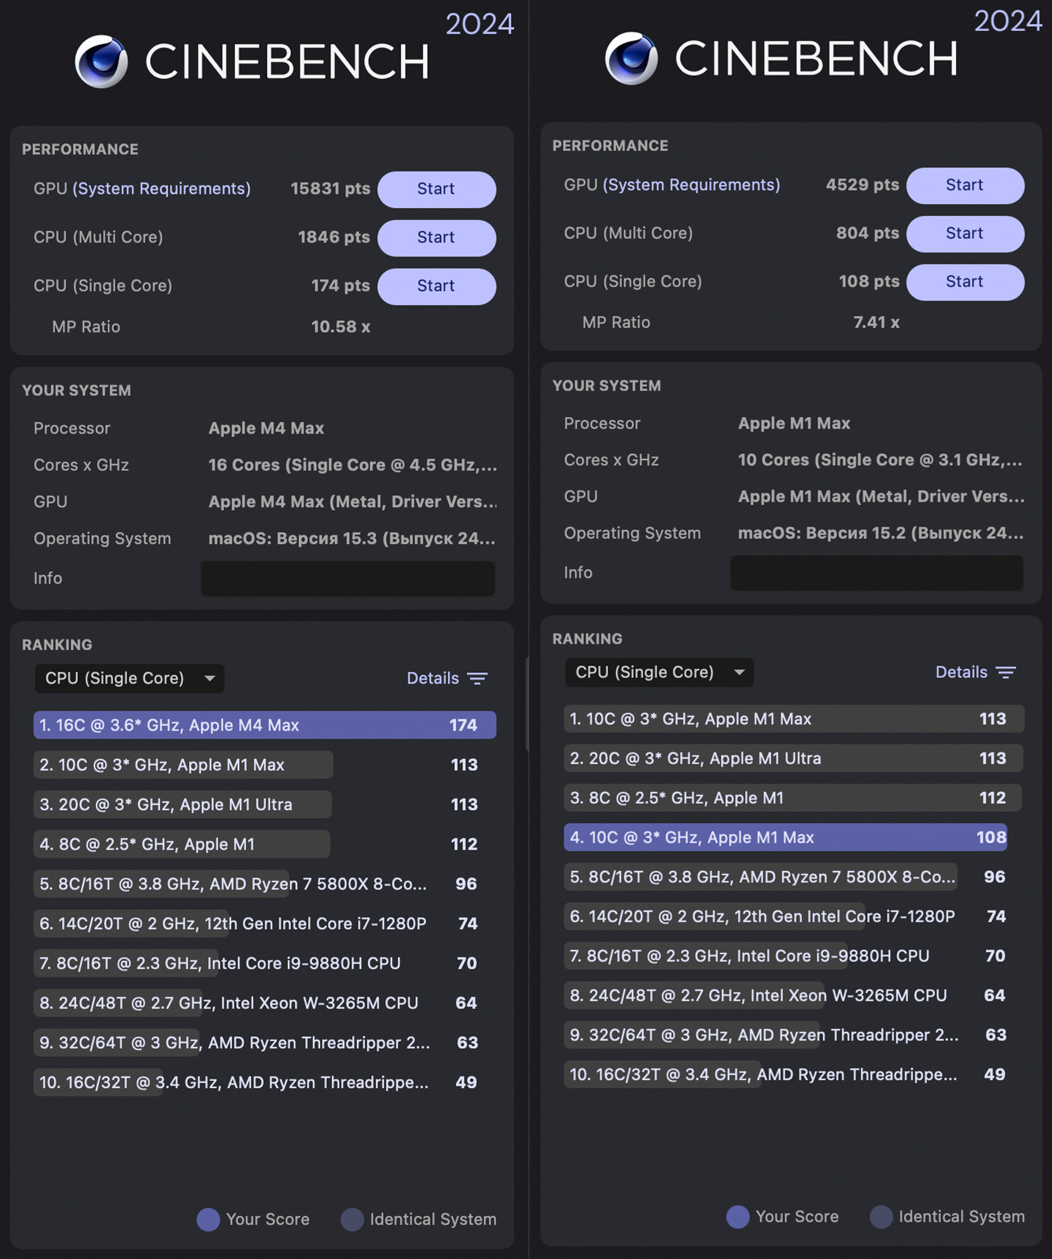The height and width of the screenshot is (1259, 1052).
Task: Click the Apple M4 Max processor value
Action: 266,429
